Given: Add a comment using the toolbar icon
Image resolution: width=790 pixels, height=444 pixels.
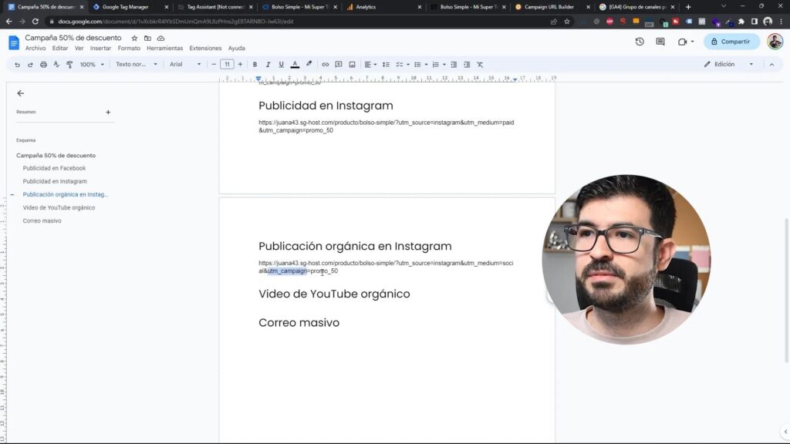Looking at the screenshot, I should (339, 65).
